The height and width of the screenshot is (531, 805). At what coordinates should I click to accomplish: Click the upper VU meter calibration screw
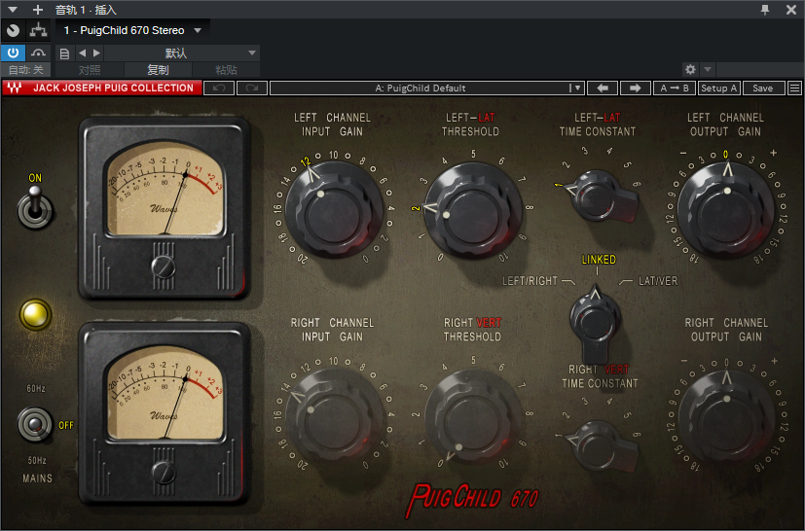(164, 266)
